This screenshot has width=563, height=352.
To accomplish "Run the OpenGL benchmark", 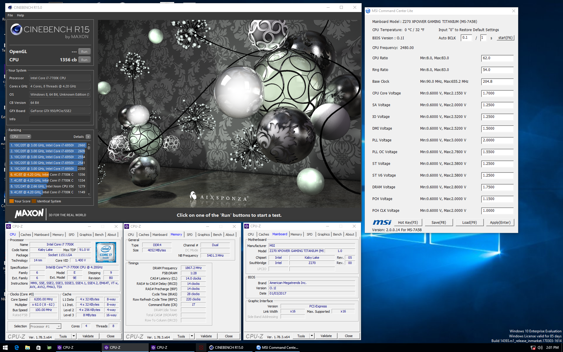I will click(x=84, y=51).
